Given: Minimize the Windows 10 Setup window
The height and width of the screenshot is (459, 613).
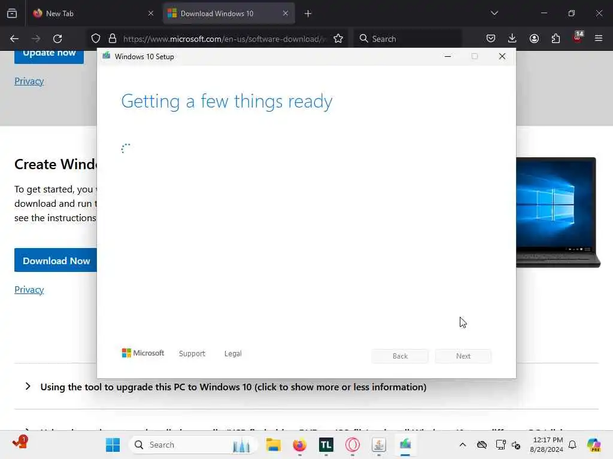Looking at the screenshot, I should pos(448,57).
